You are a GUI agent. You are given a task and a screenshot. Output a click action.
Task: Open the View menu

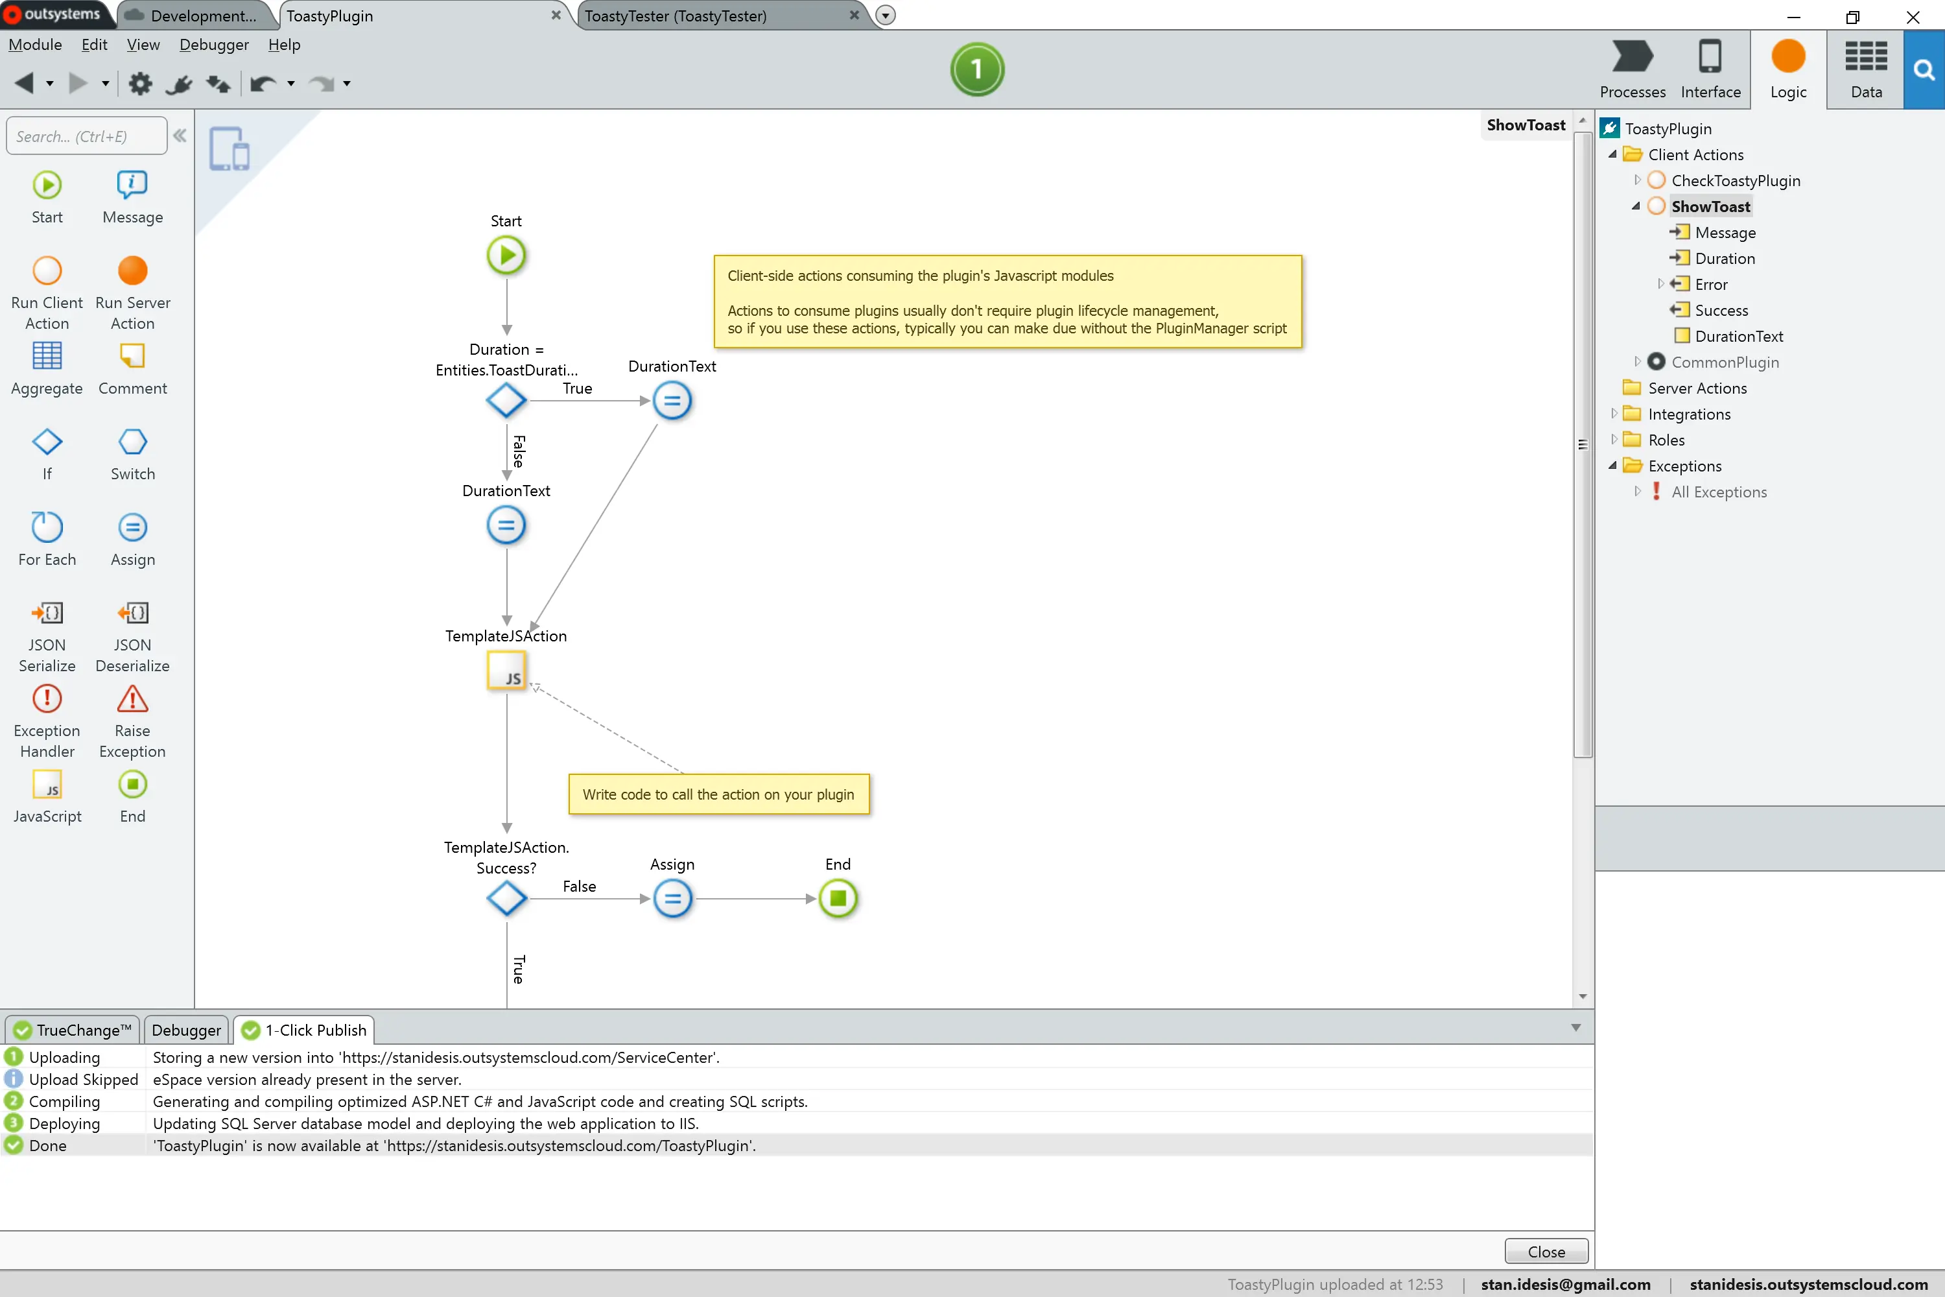coord(143,45)
